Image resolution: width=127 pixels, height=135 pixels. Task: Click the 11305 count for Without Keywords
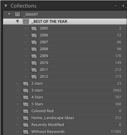click(116, 132)
